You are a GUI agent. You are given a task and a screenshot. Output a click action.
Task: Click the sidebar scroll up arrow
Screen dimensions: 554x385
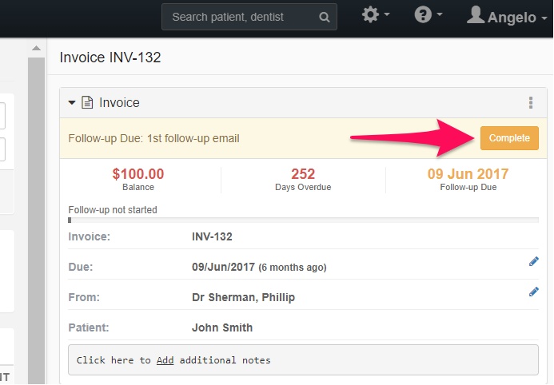point(36,49)
